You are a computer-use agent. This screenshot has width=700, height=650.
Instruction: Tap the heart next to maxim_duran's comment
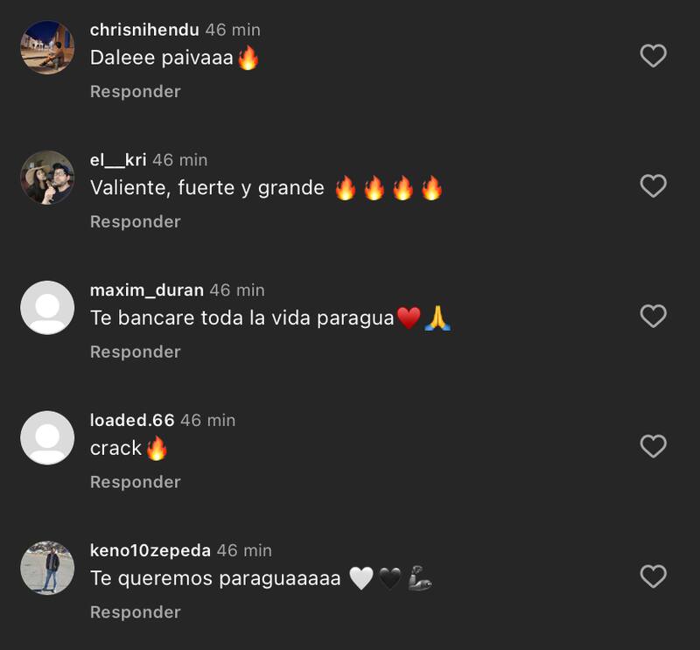(653, 316)
